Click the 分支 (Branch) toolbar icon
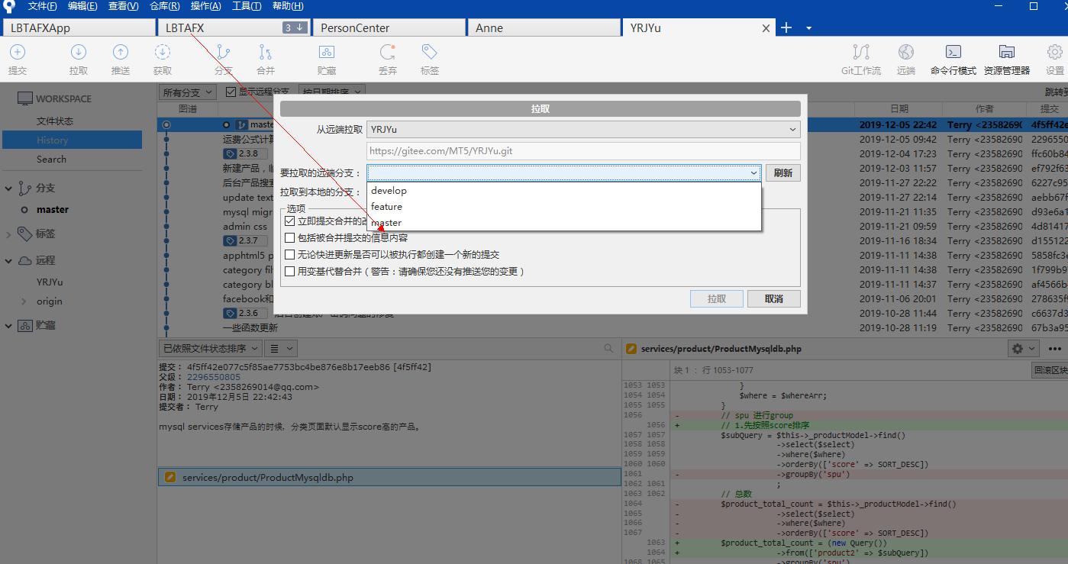Viewport: 1068px width, 564px height. 224,53
